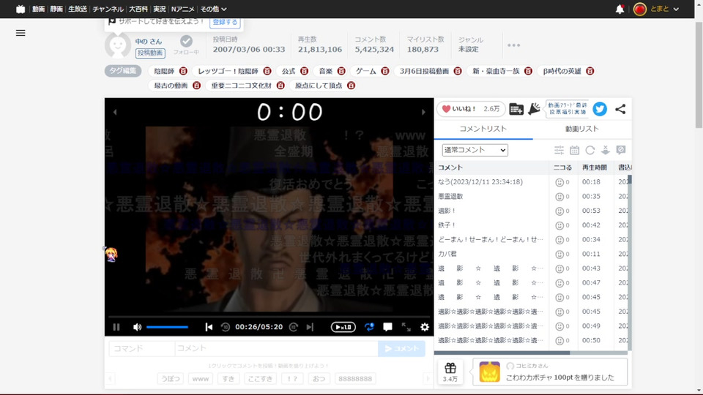
Task: Click the タグ編集 button
Action: tap(123, 71)
